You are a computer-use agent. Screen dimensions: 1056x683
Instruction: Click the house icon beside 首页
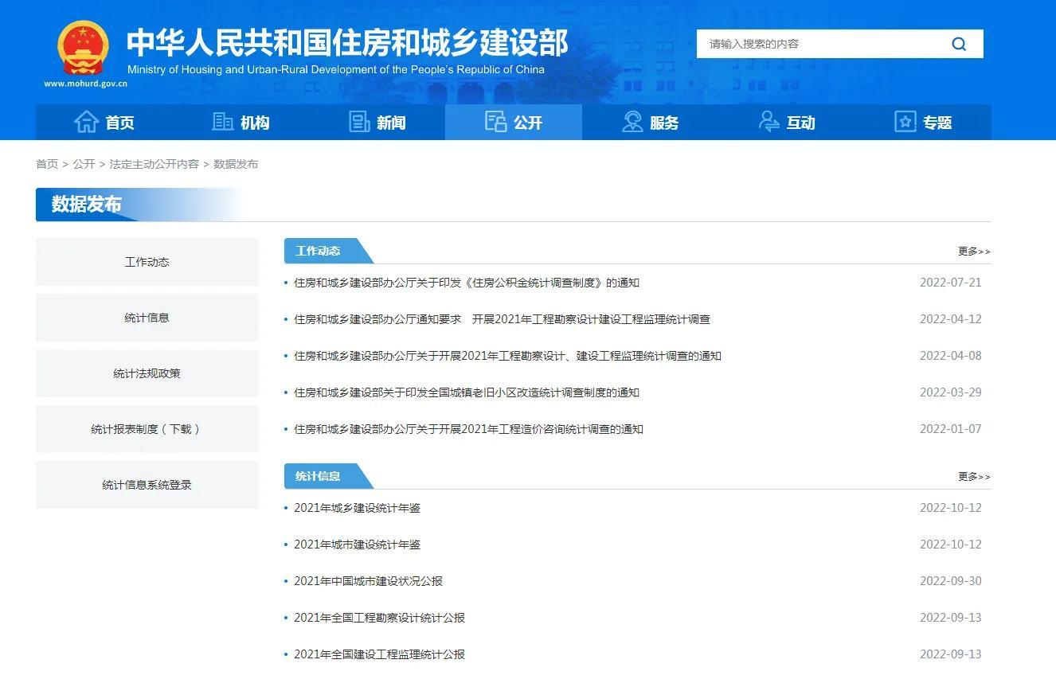(x=86, y=122)
